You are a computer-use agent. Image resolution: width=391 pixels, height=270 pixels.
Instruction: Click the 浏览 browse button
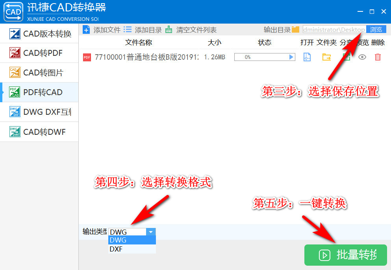(376, 29)
